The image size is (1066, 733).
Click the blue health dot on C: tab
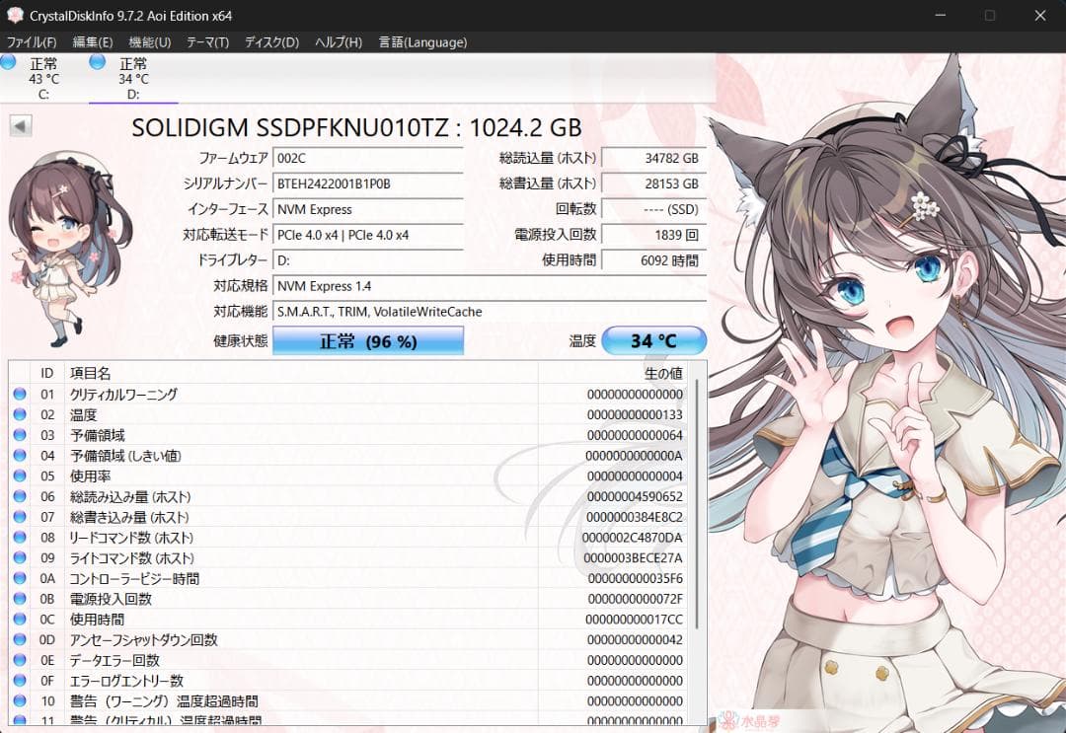pyautogui.click(x=8, y=62)
